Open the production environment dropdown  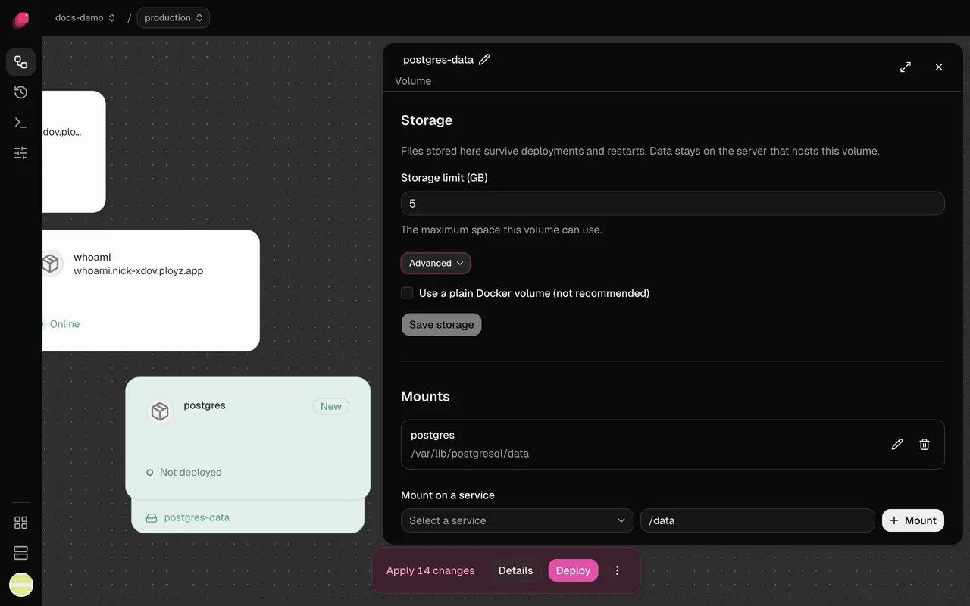coord(174,17)
